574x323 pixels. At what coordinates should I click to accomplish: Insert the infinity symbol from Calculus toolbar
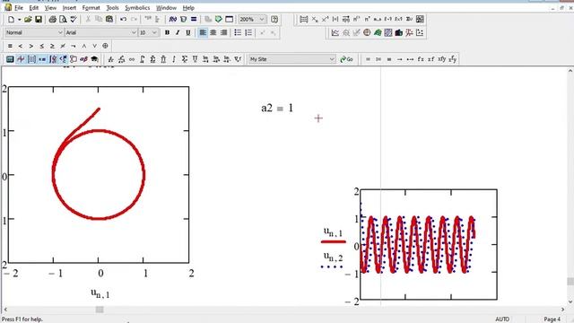[132, 59]
